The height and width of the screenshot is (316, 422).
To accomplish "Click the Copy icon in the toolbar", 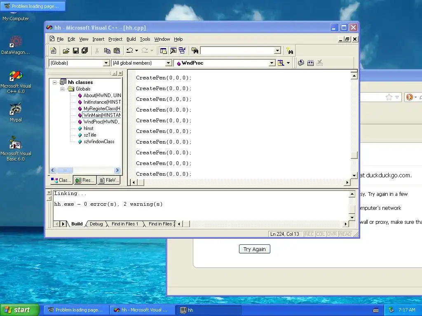I will [107, 51].
